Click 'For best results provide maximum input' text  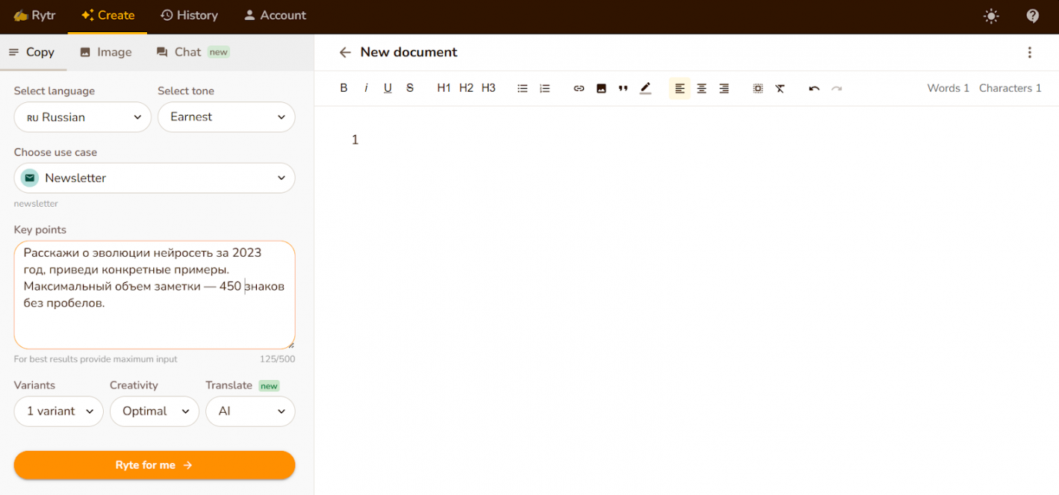point(96,359)
